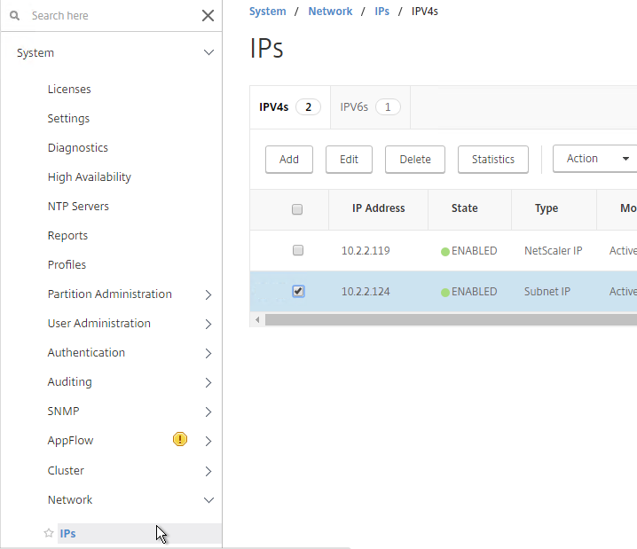
Task: Expand Partition Administration submenu
Action: (x=208, y=294)
